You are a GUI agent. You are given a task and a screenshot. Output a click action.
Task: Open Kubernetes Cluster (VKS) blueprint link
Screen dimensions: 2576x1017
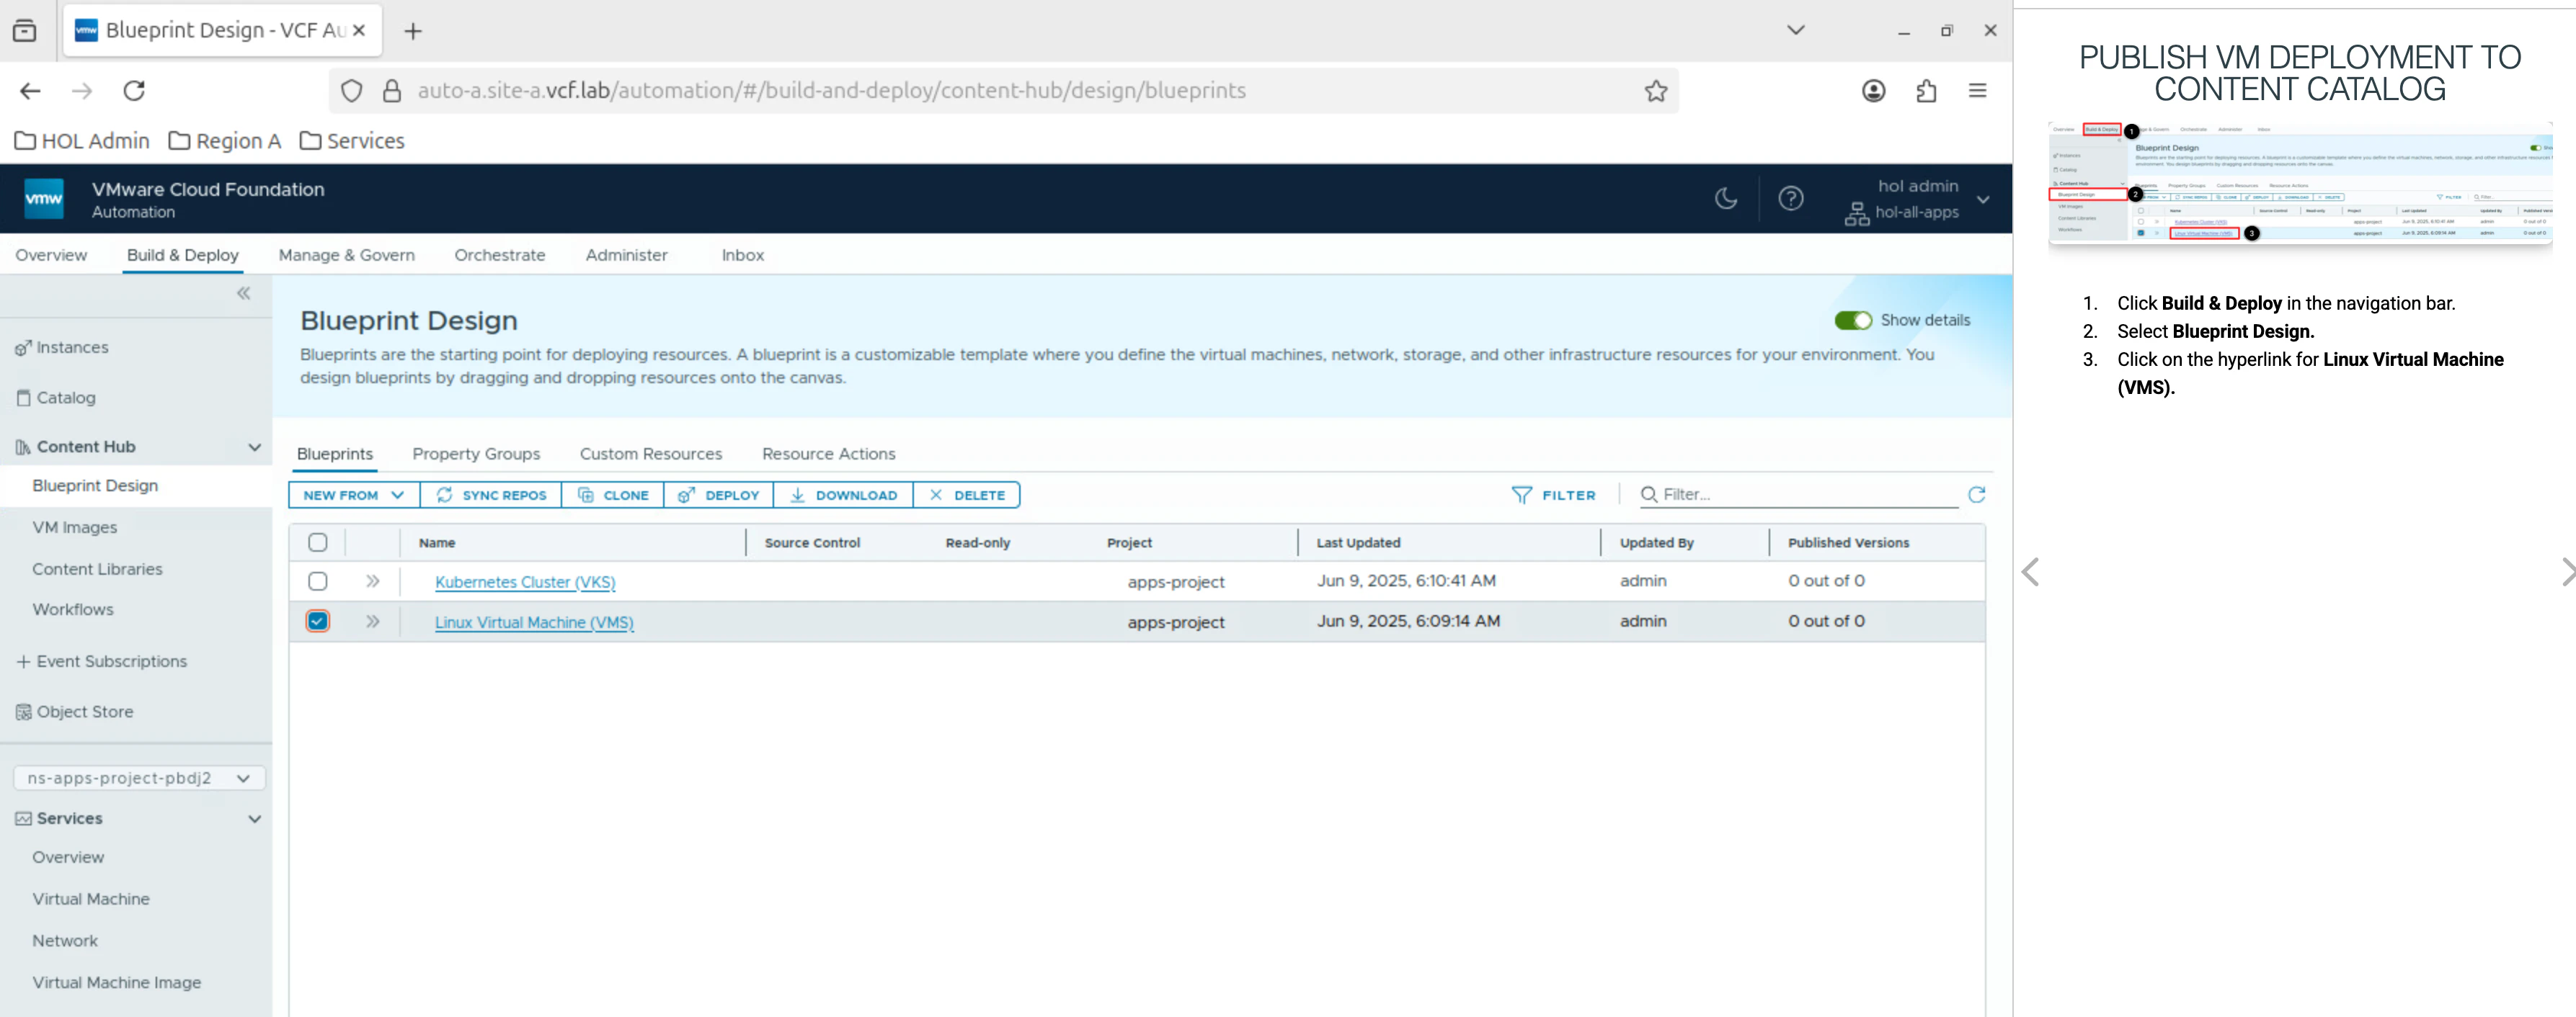tap(525, 583)
